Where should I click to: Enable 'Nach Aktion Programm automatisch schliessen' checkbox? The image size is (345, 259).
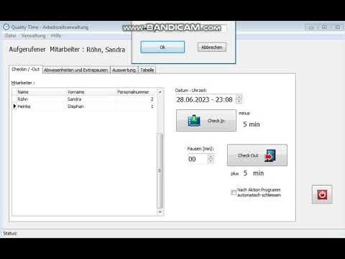pyautogui.click(x=234, y=192)
